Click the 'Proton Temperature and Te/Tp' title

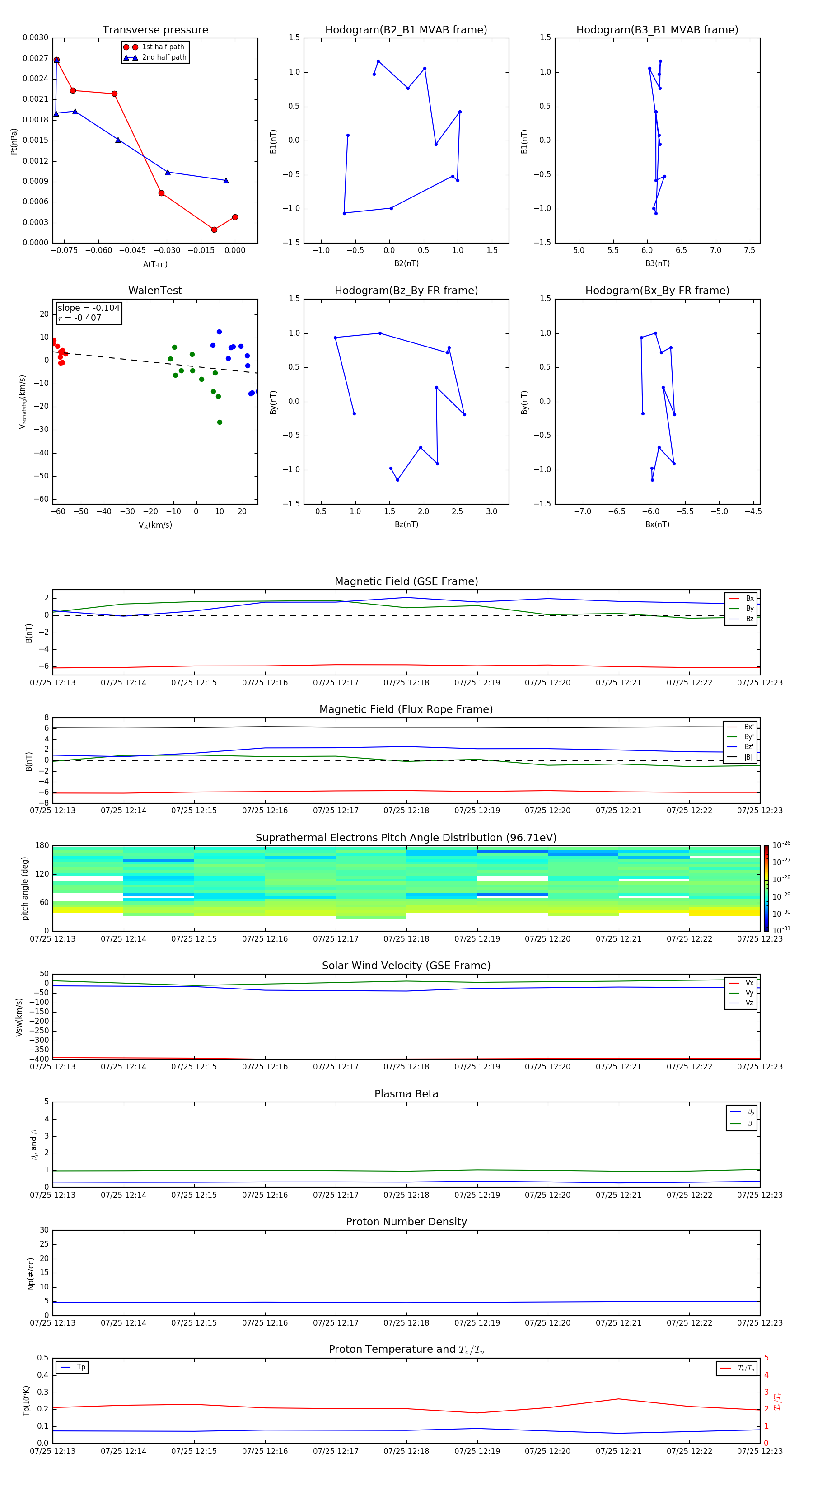(x=406, y=1350)
